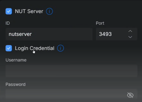Decrease Port value with down arrow
Viewport: 142px width, 102px height.
130,37
